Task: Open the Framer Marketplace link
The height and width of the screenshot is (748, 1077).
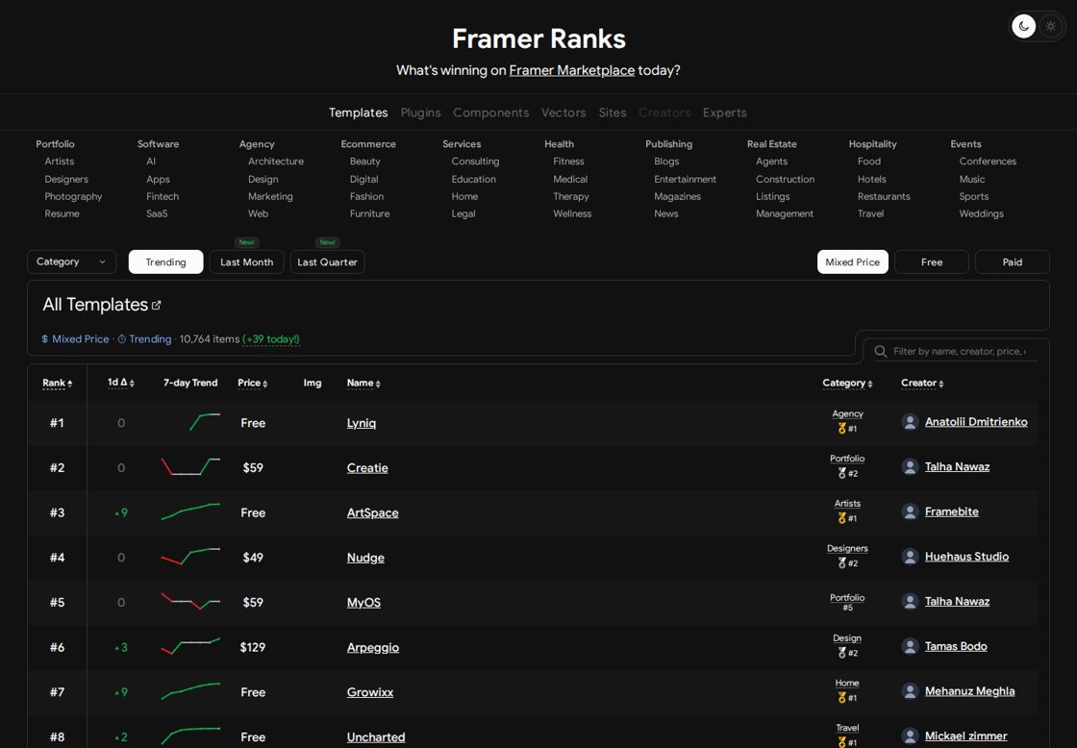Action: pos(571,70)
